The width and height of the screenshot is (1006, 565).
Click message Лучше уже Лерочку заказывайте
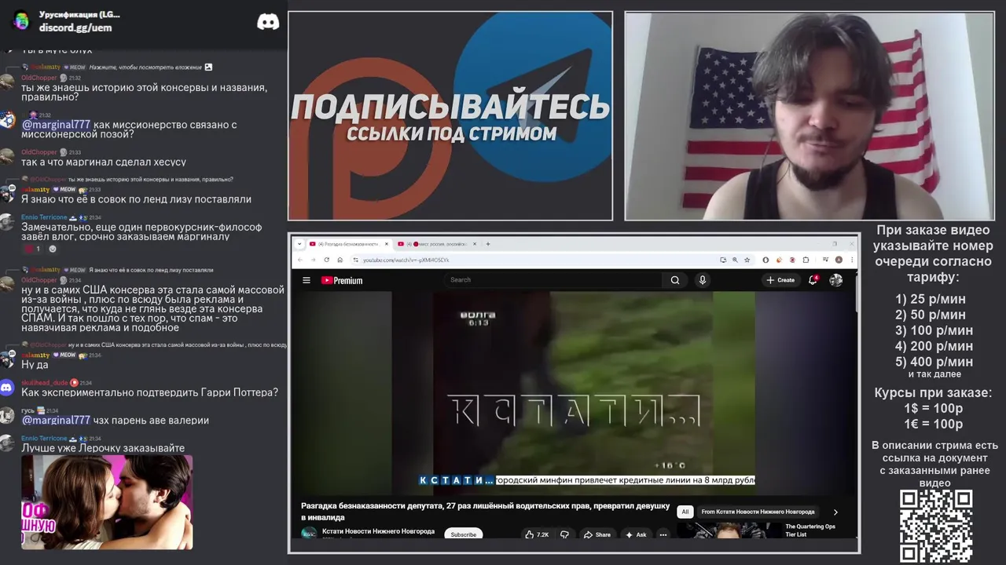pos(103,448)
